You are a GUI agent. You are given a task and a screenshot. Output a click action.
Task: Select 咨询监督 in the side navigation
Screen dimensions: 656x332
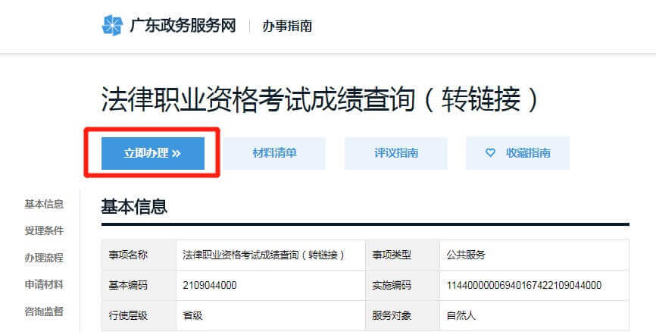pos(44,311)
